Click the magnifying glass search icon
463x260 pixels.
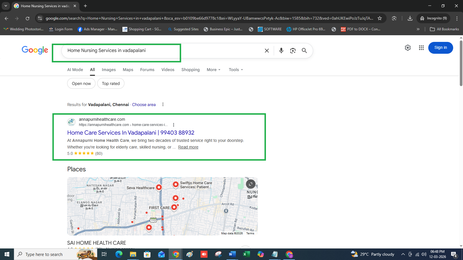(304, 51)
